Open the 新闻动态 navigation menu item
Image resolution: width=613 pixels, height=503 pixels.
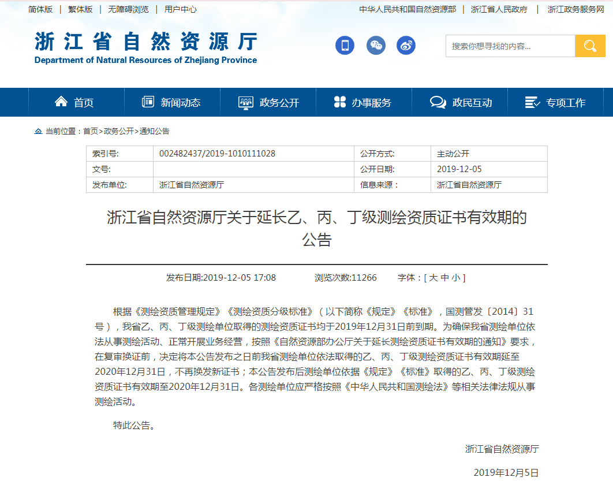[173, 102]
